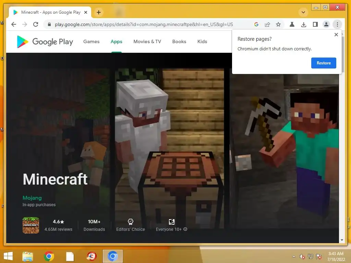The image size is (351, 263).
Task: Share this page via share icon
Action: (x=267, y=24)
